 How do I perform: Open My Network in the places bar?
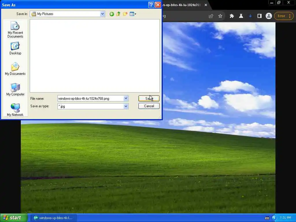click(15, 110)
